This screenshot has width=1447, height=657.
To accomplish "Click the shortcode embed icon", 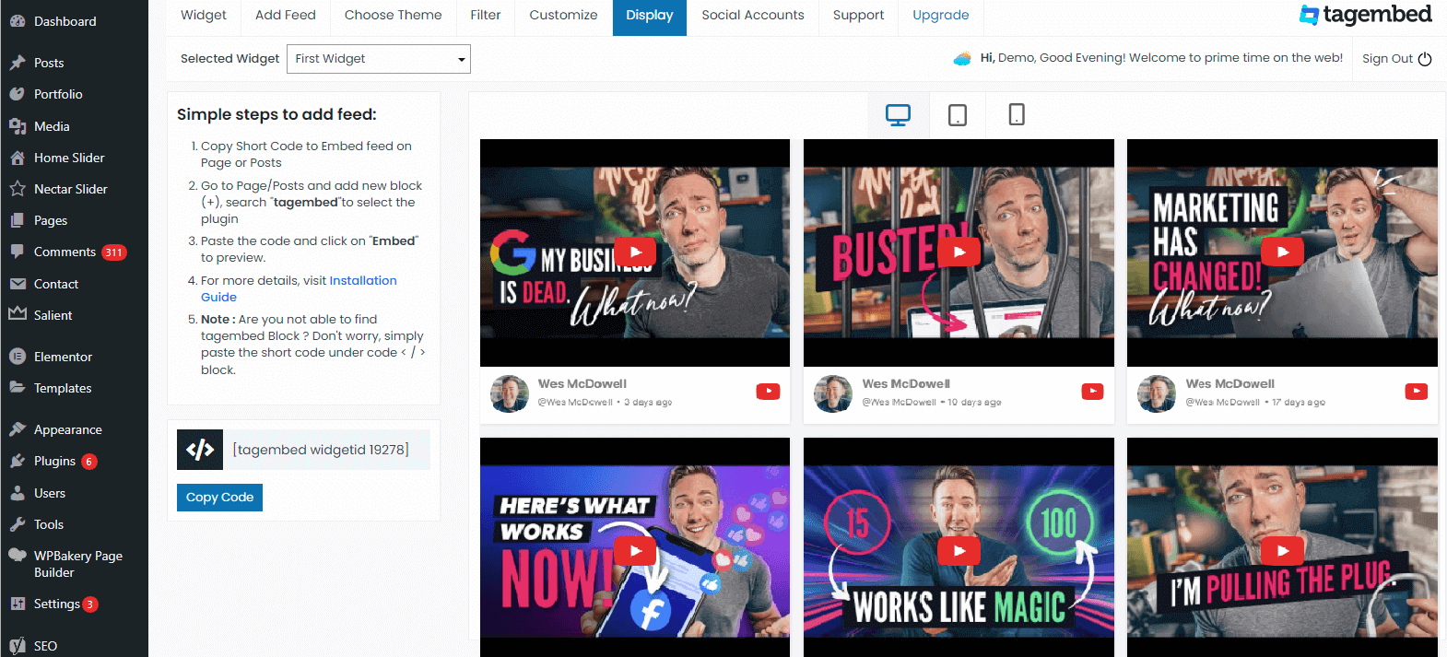I will coord(200,450).
